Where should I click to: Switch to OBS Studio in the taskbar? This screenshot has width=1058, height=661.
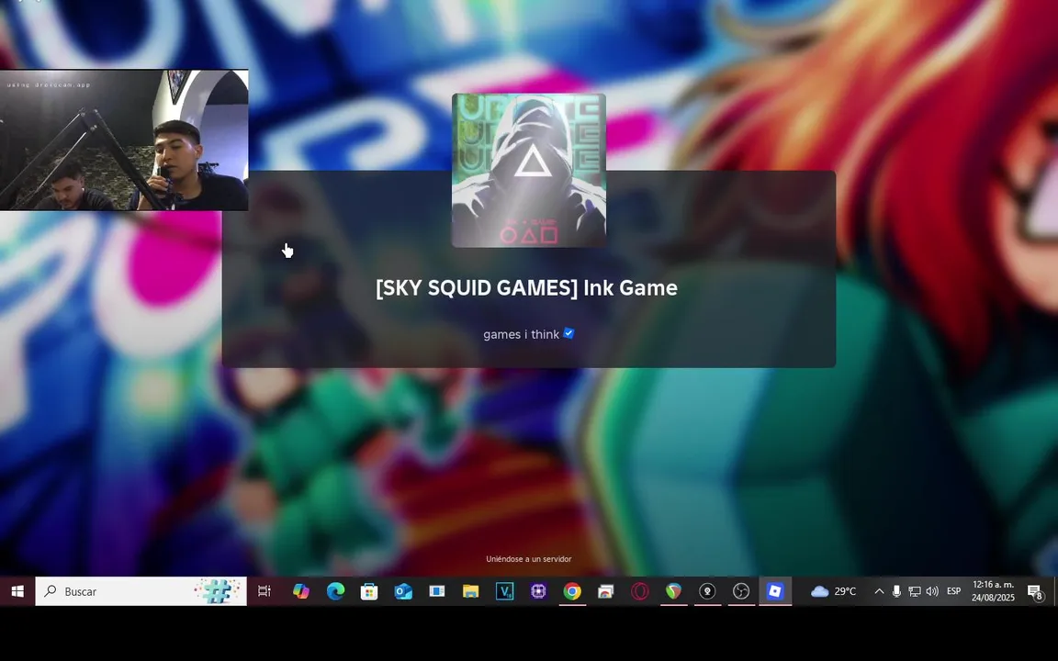tap(741, 591)
